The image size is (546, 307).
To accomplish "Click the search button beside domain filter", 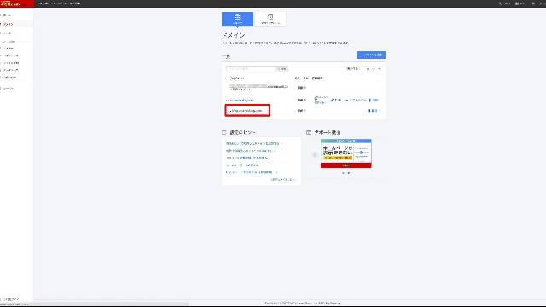I will tap(282, 69).
